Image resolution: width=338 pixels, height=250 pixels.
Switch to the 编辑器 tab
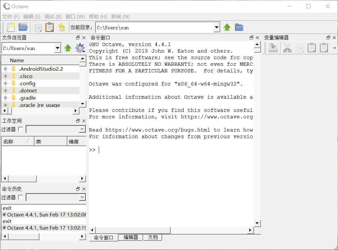pos(131,237)
